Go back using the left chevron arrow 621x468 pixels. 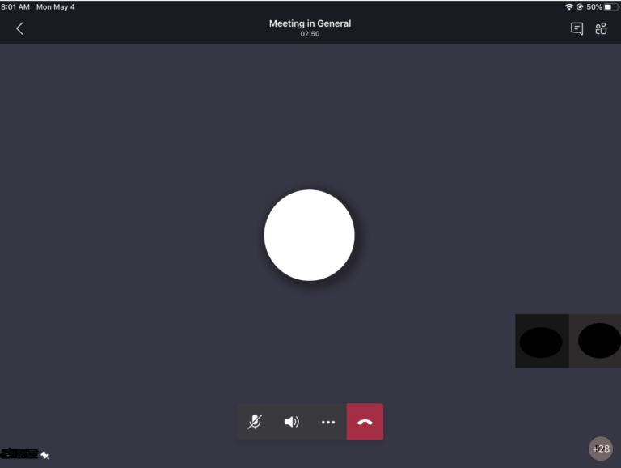[x=19, y=28]
